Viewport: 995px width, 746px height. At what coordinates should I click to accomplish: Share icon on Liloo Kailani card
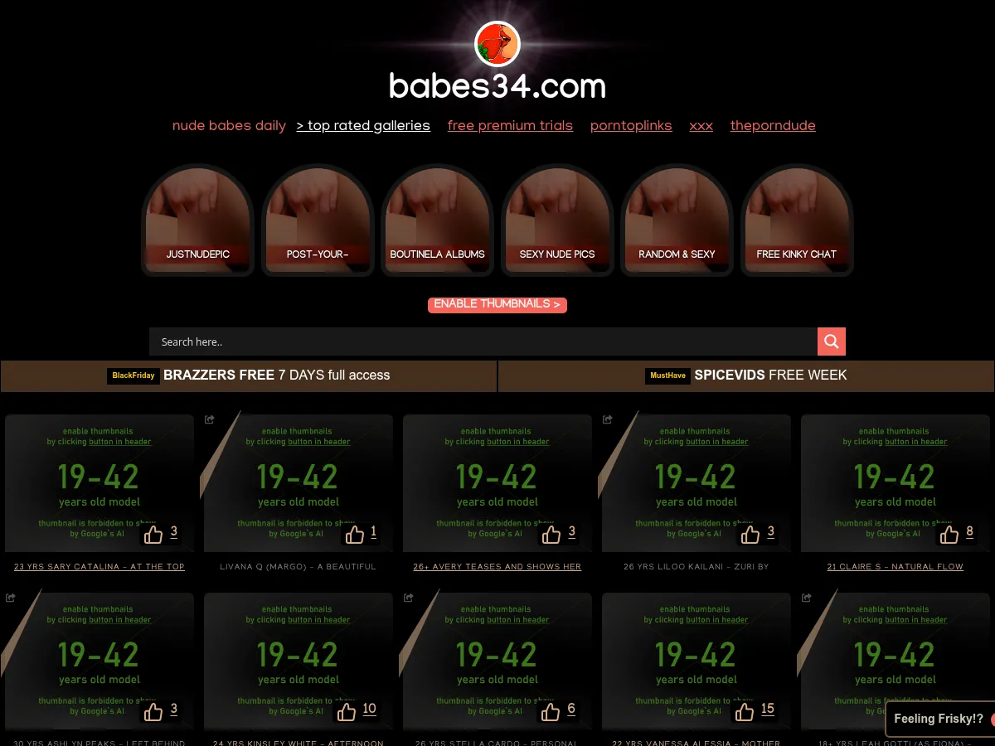608,419
